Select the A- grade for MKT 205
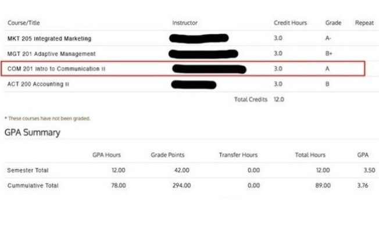The width and height of the screenshot is (379, 237). (328, 38)
